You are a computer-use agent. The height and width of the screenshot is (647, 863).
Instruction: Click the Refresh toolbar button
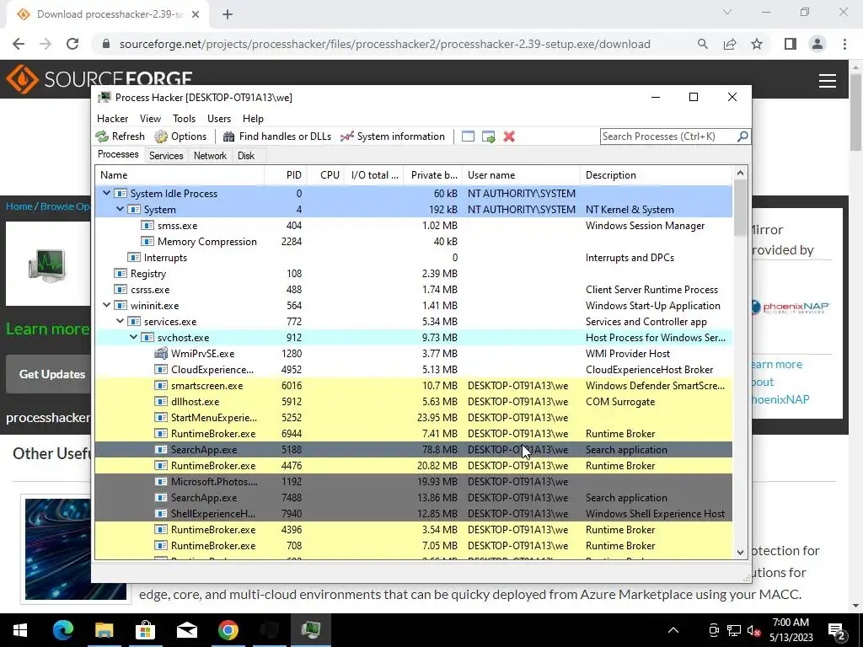pyautogui.click(x=120, y=136)
